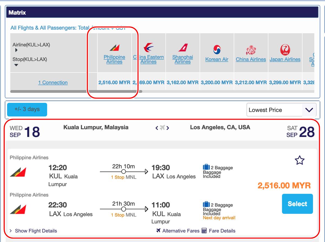Click the Shanghai Airlines logo icon
The width and height of the screenshot is (325, 242).
(x=183, y=48)
